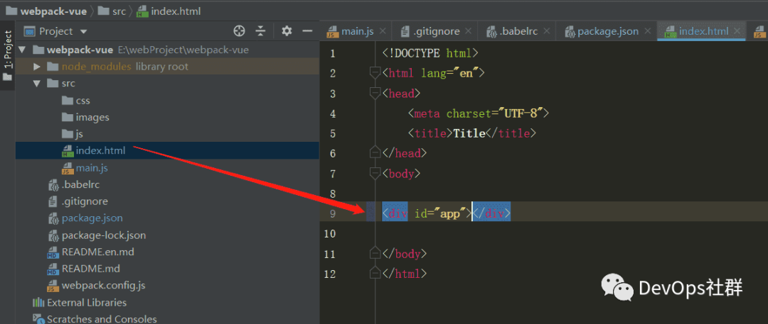Click fold marker at closing body line 11
Viewport: 768px width, 324px height.
tap(375, 254)
